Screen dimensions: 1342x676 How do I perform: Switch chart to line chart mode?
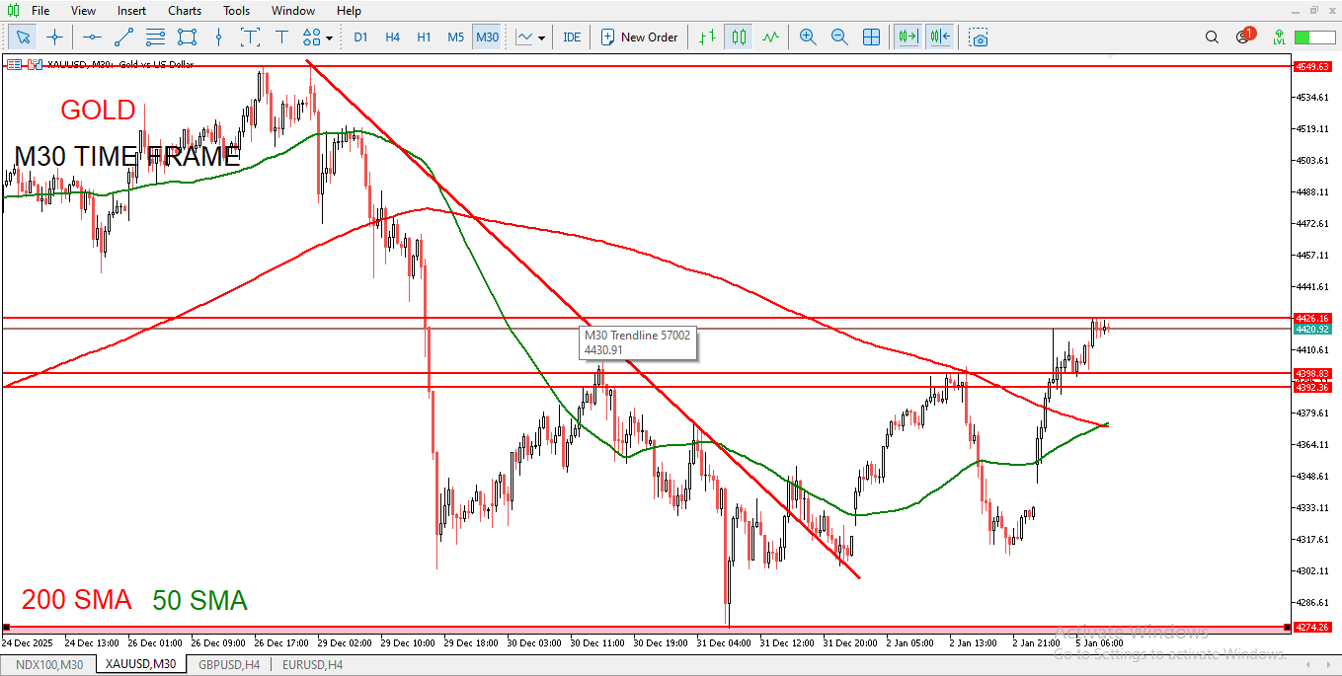click(769, 38)
